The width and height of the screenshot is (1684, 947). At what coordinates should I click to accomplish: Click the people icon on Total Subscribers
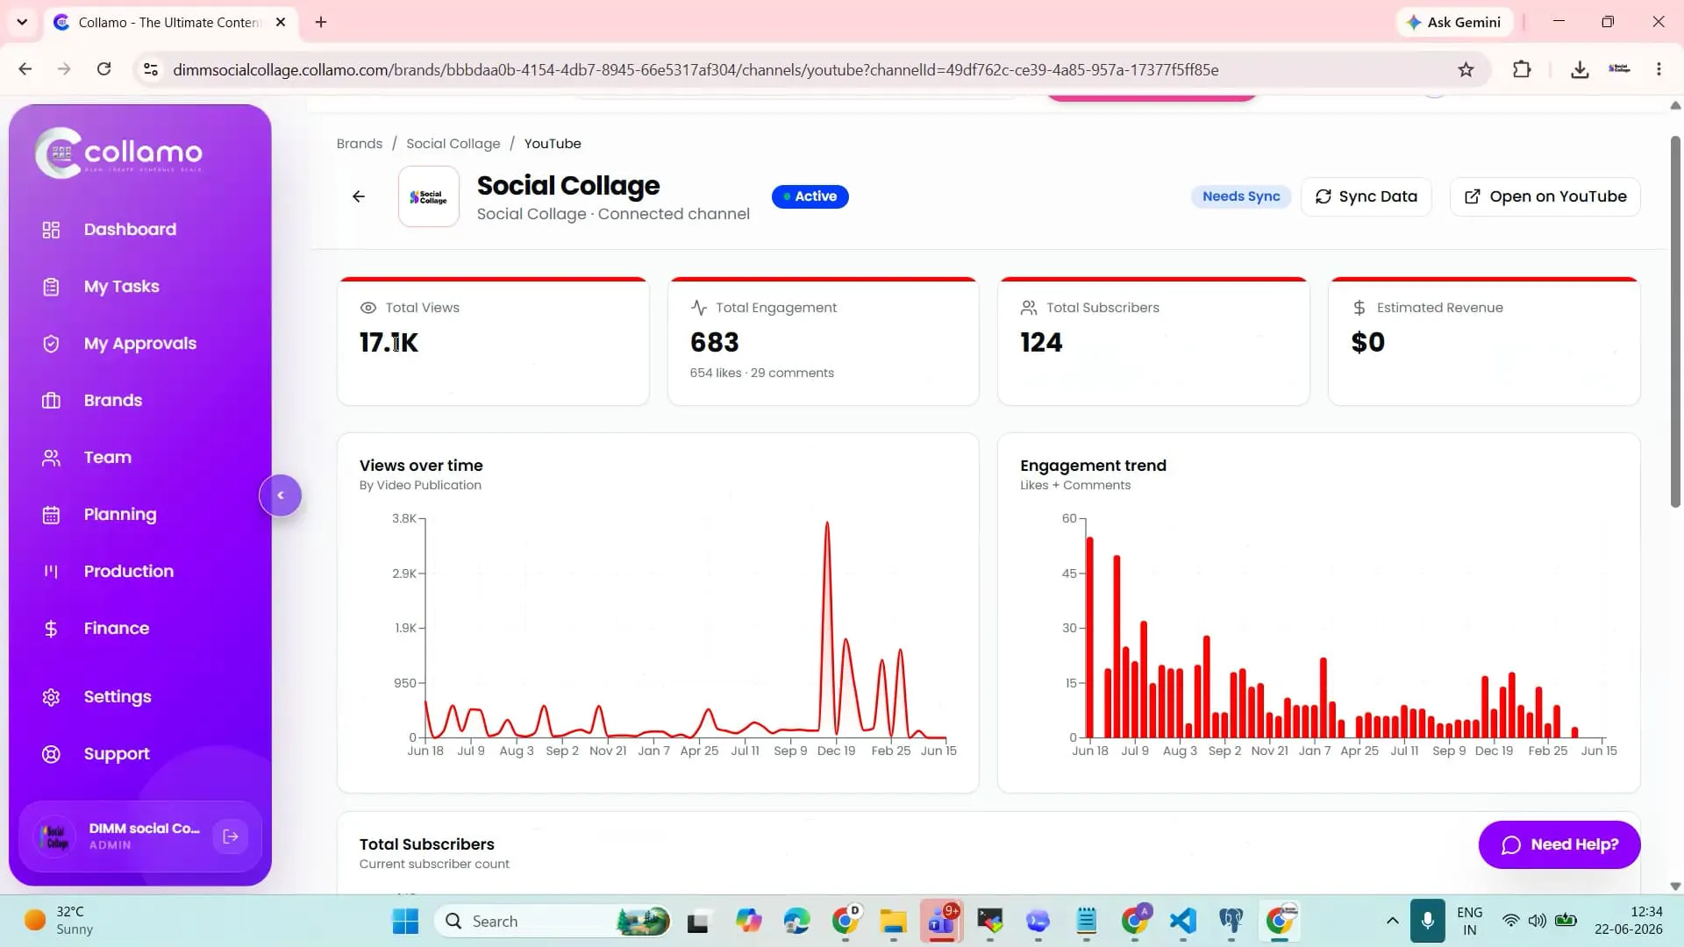tap(1029, 308)
